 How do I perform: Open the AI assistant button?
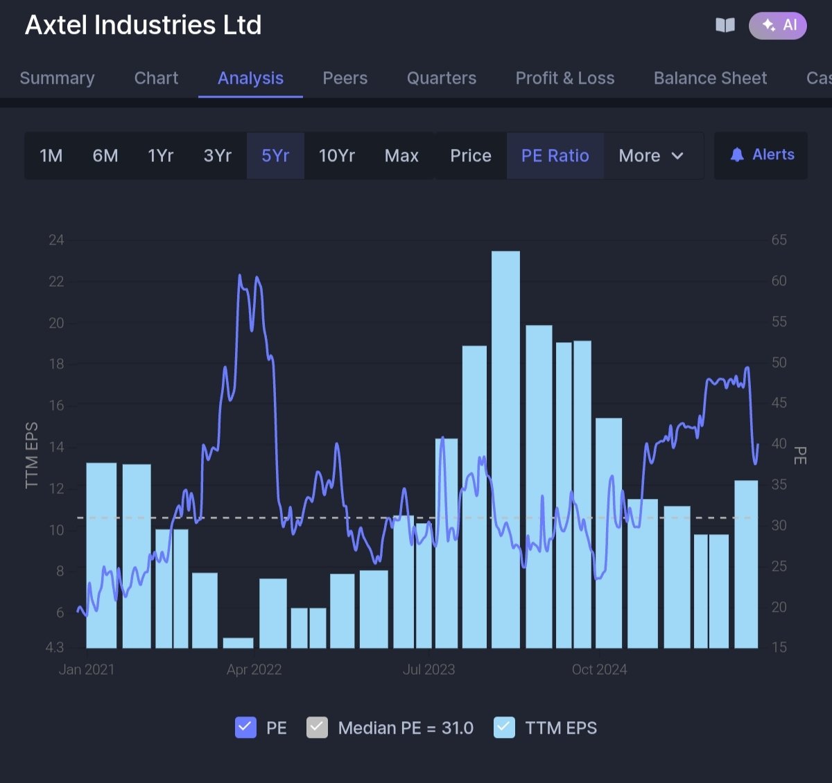coord(778,26)
